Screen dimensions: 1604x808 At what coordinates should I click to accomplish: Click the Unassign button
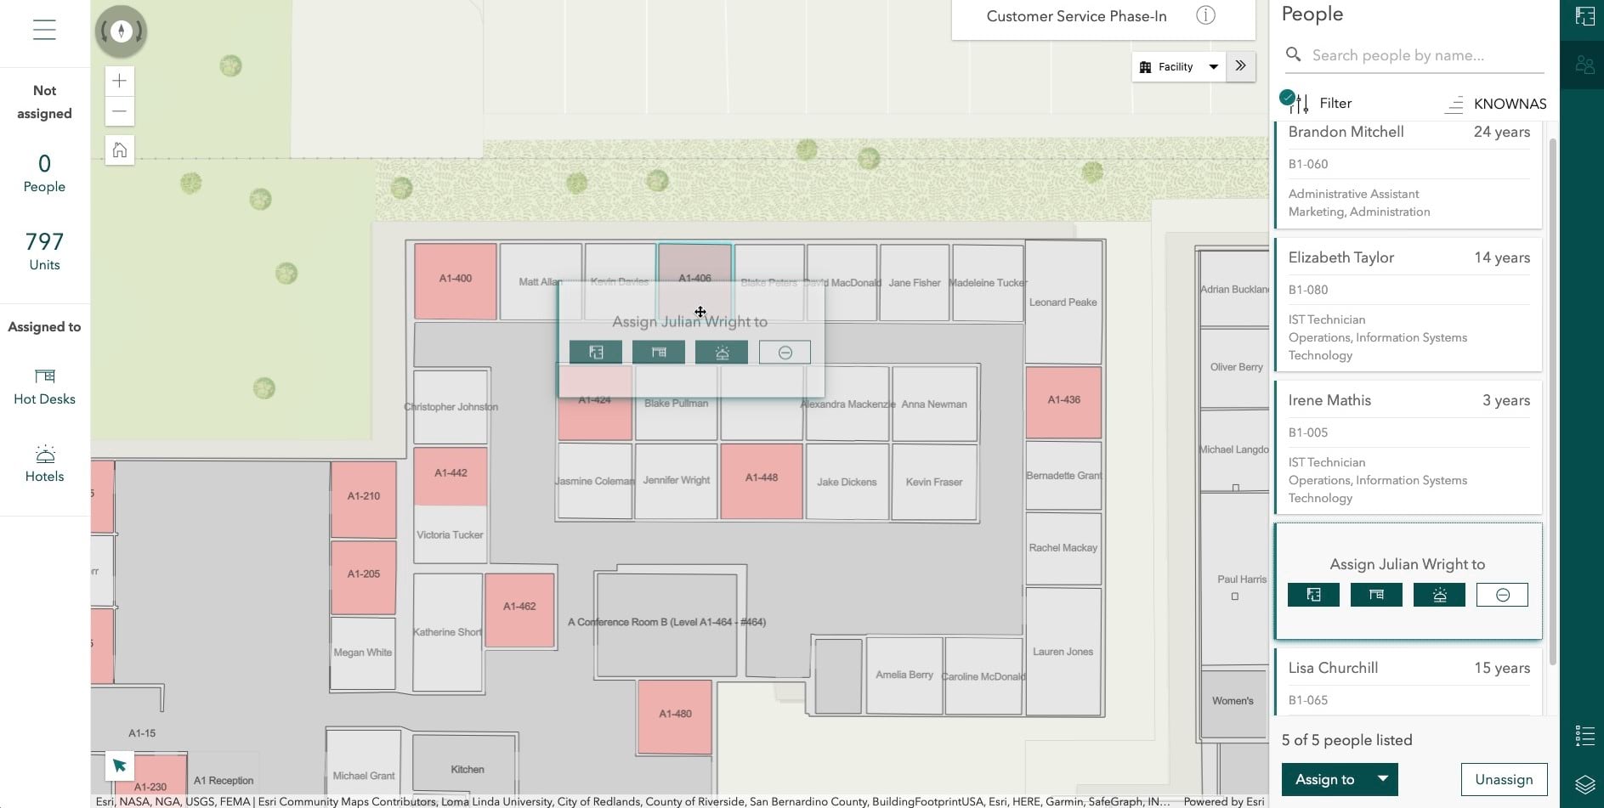[1503, 779]
